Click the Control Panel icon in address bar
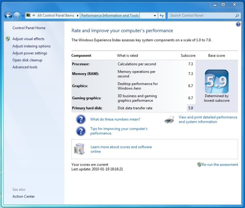This screenshot has width=245, height=208. point(28,15)
